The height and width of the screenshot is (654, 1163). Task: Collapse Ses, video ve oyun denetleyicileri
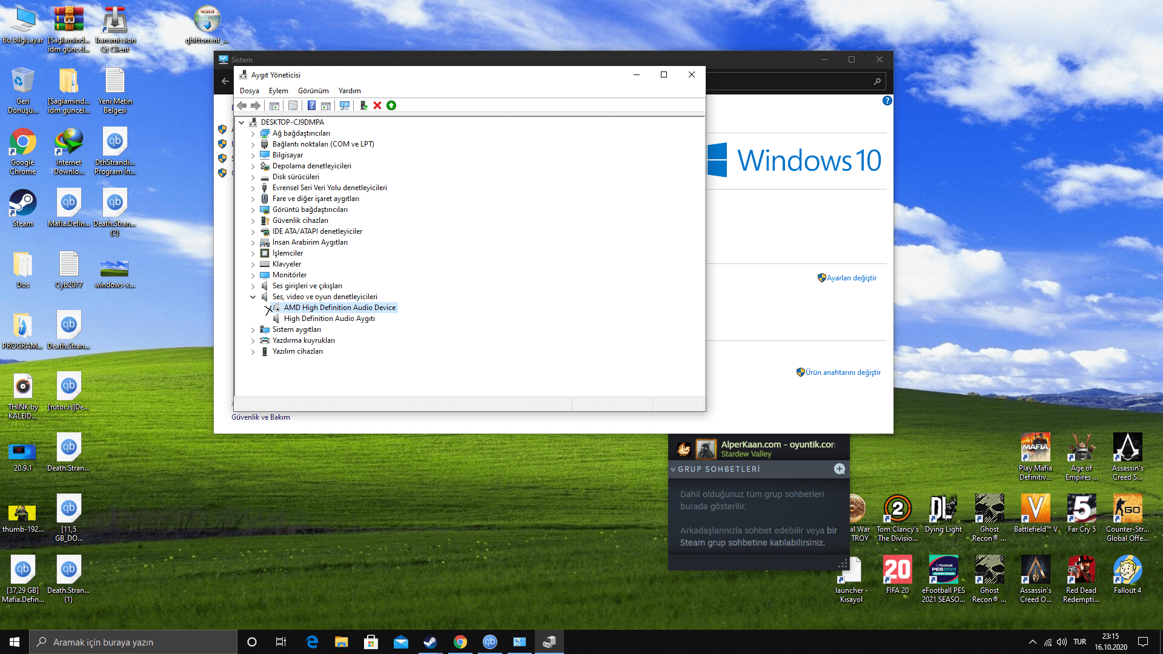click(253, 297)
